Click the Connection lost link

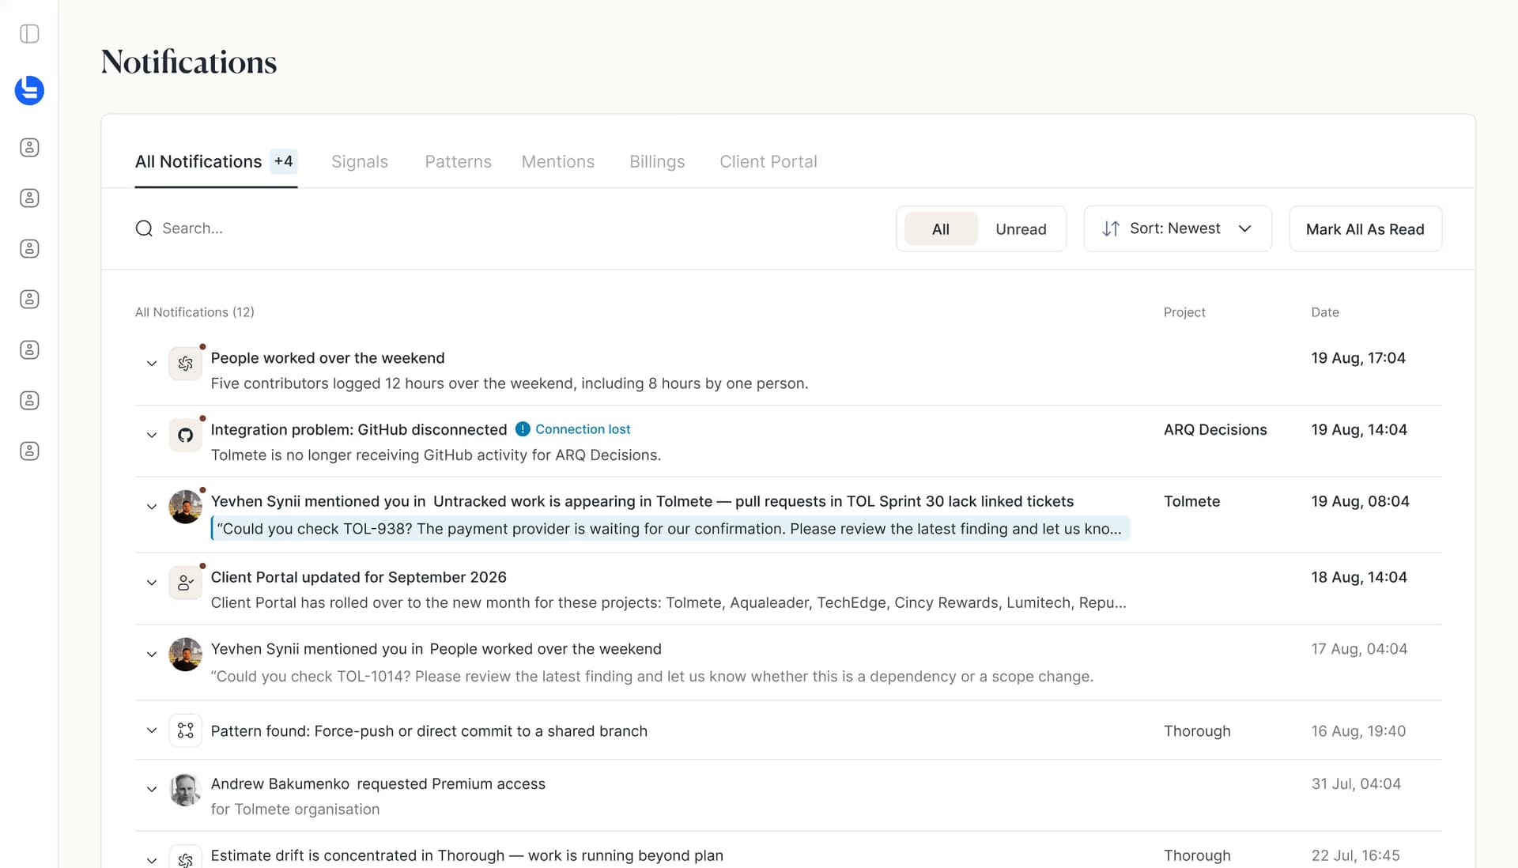(x=583, y=429)
